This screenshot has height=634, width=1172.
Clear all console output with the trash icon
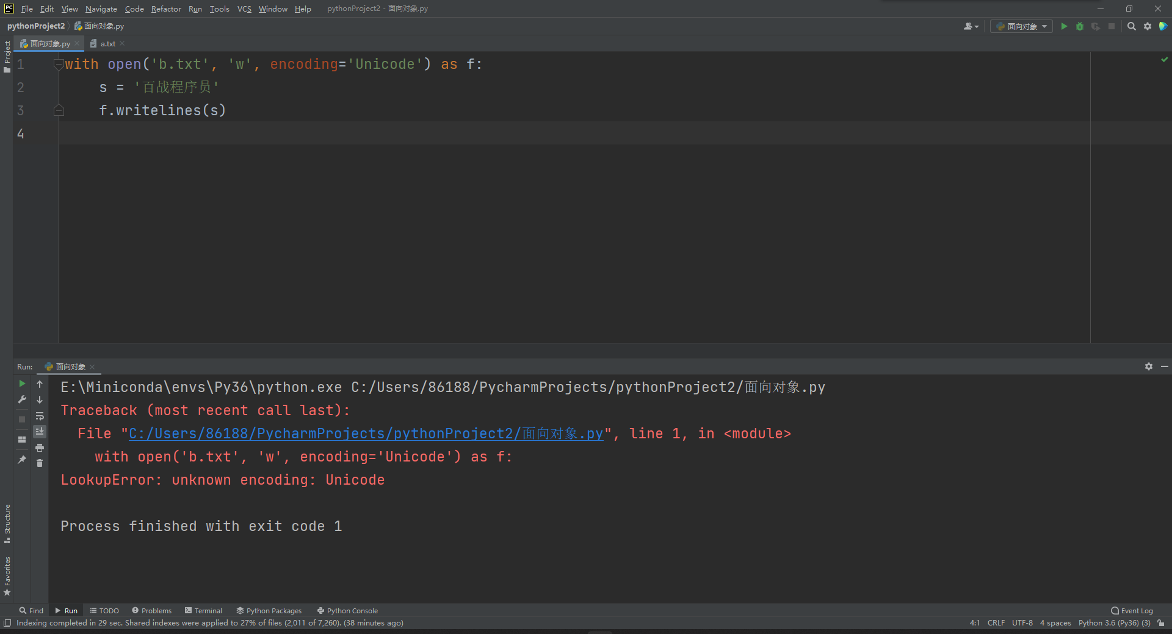[40, 463]
